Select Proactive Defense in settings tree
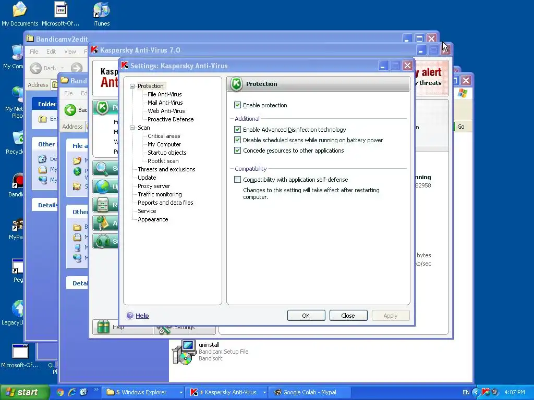The image size is (534, 400). click(171, 119)
